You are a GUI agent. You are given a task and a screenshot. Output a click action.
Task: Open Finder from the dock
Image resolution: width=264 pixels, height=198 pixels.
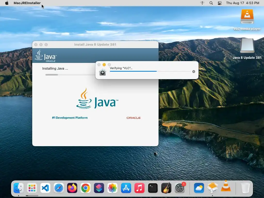pyautogui.click(x=18, y=188)
